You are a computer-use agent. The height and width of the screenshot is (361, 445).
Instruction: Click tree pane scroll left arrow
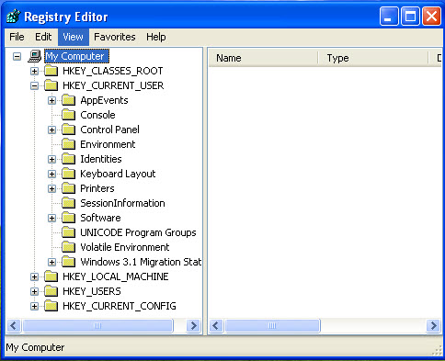pyautogui.click(x=14, y=325)
